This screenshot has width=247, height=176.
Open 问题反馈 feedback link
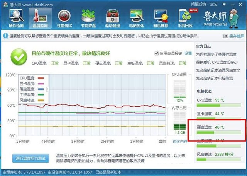coord(198,4)
